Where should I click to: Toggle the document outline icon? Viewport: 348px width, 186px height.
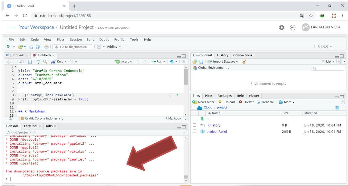tap(184, 61)
